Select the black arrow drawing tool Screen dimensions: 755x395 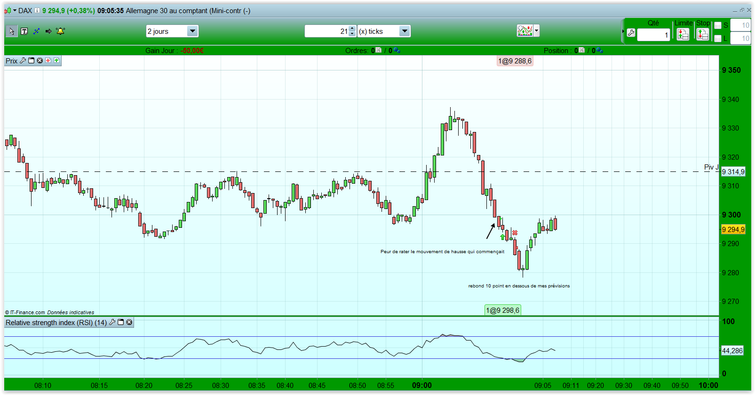pos(48,31)
